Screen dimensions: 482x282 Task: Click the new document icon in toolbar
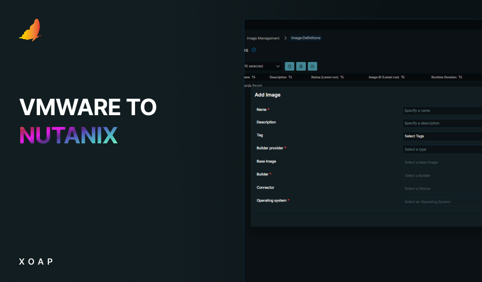tap(289, 66)
